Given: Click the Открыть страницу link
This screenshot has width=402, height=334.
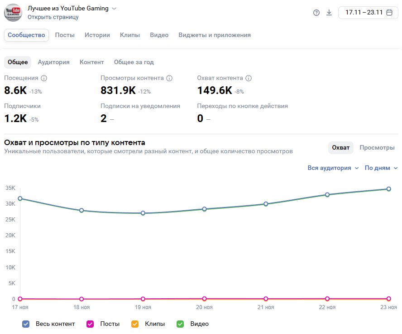Looking at the screenshot, I should tap(53, 17).
